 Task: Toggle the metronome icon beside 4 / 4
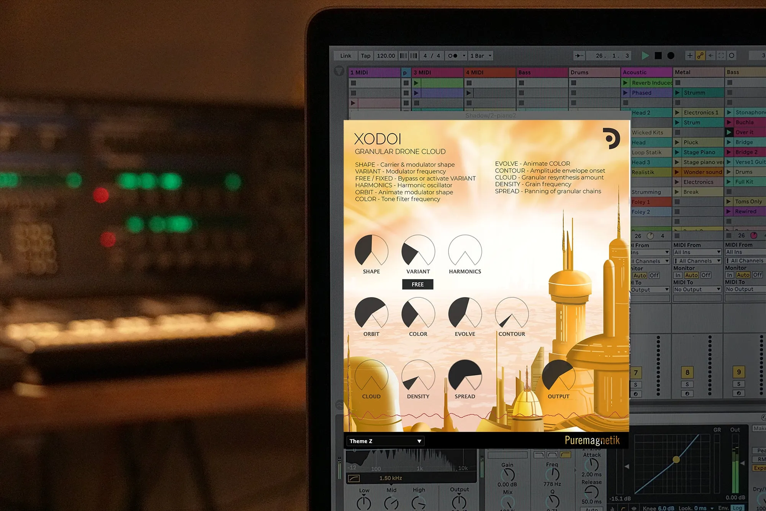453,56
